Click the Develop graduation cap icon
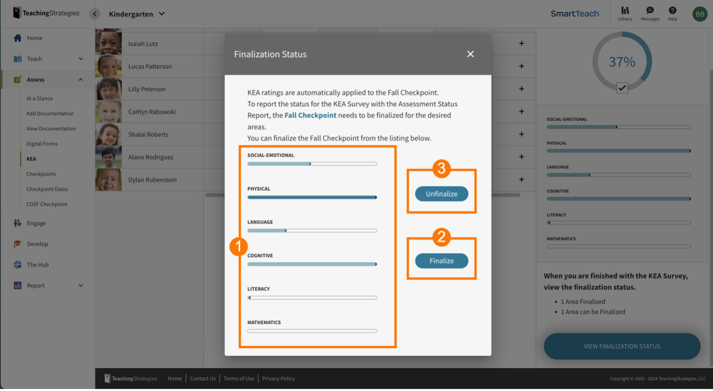The image size is (713, 391). pyautogui.click(x=18, y=244)
